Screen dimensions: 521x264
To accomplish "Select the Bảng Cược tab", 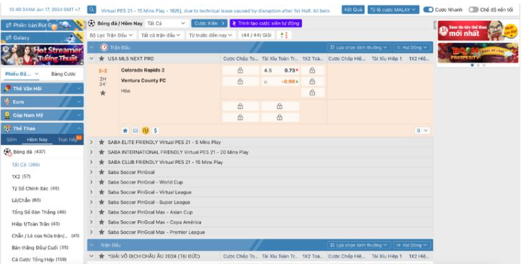I will click(x=63, y=74).
